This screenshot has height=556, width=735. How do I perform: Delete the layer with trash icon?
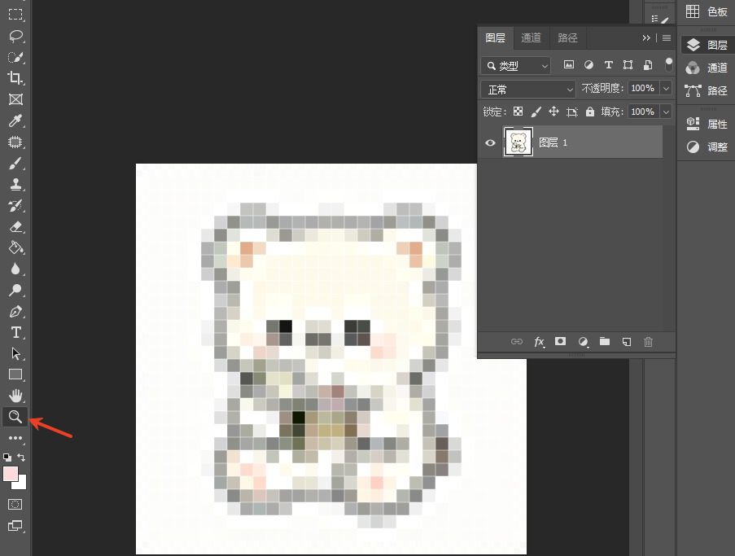pyautogui.click(x=648, y=342)
